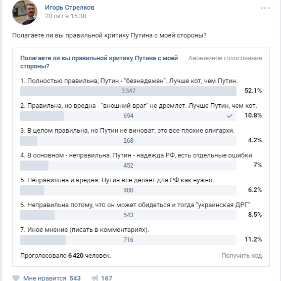The height and width of the screenshot is (281, 281).
Task: Click the checkmark on option 2 bar
Action: coord(229,116)
